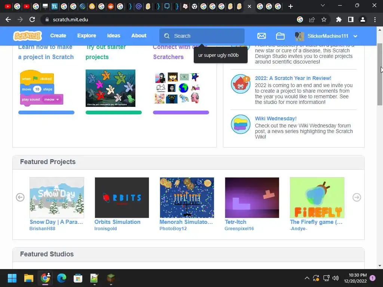This screenshot has width=383, height=287.
Task: Open the Firefly game project thumbnail
Action: click(x=317, y=197)
